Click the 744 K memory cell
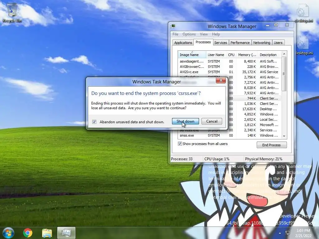 pos(251,98)
